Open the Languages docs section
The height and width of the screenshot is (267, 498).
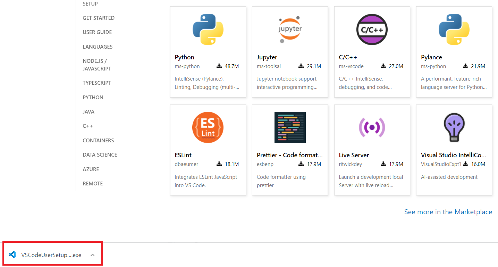pos(98,47)
